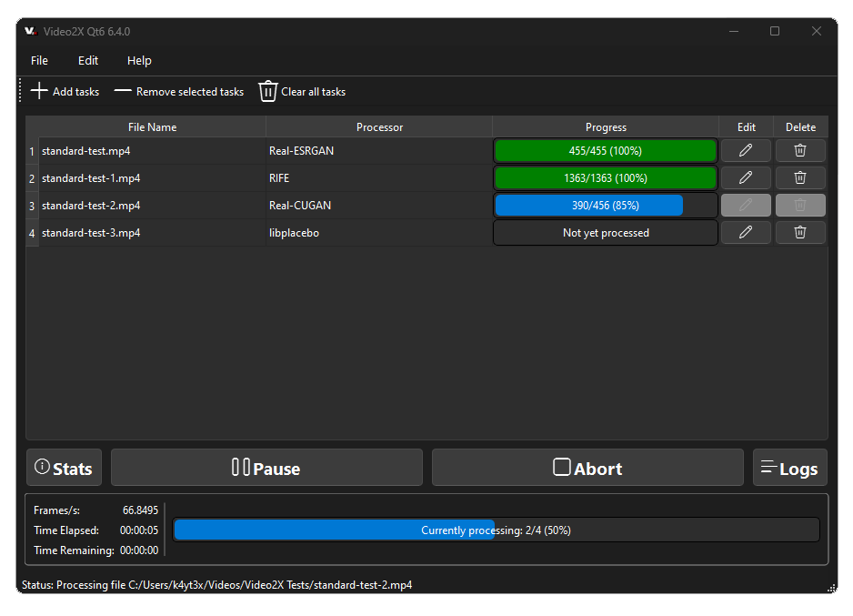Select row 3 by its row number

[32, 205]
